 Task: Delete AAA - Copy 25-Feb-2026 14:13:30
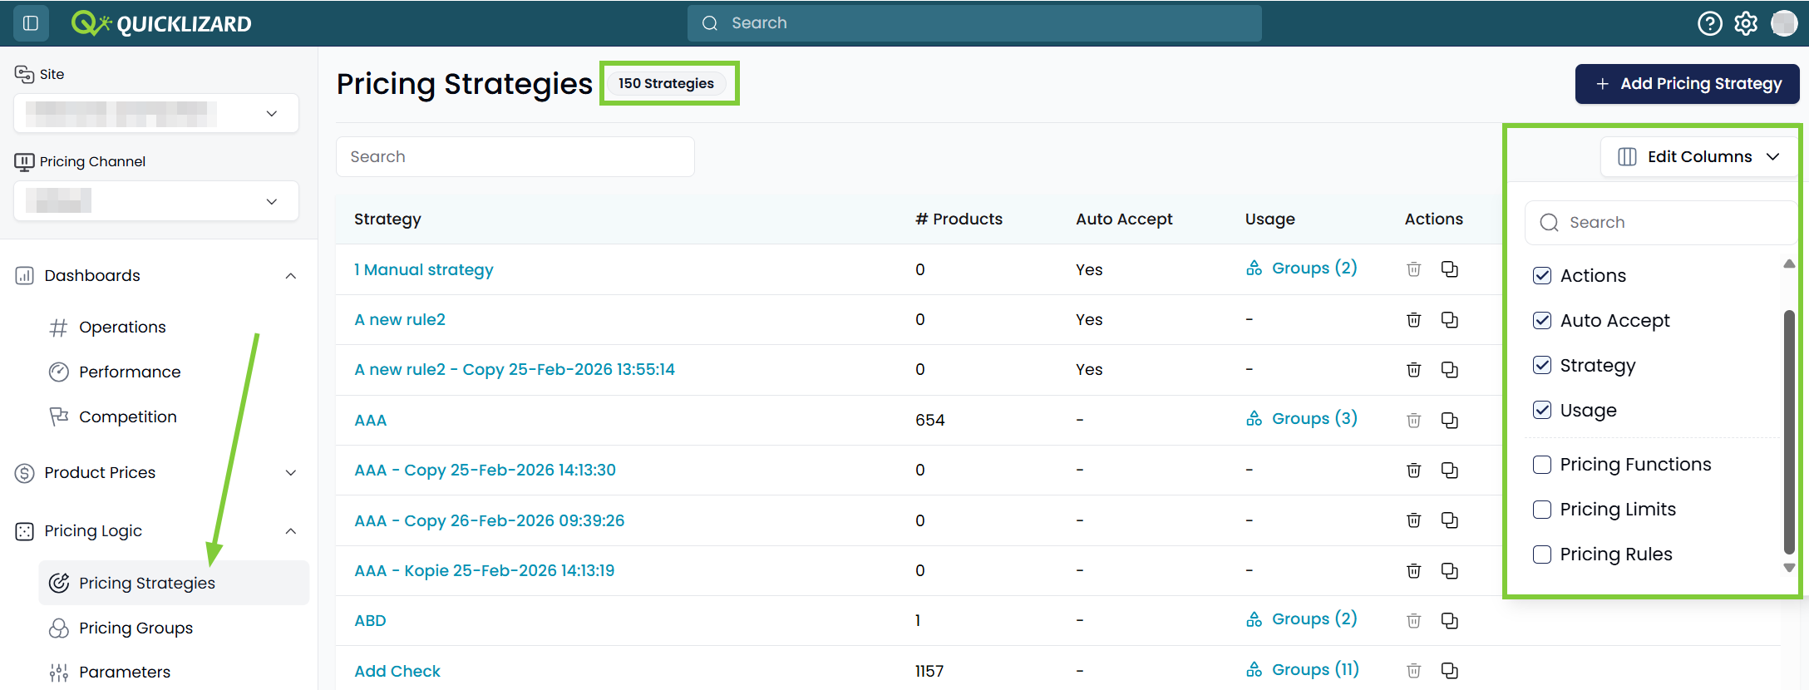click(x=1413, y=471)
